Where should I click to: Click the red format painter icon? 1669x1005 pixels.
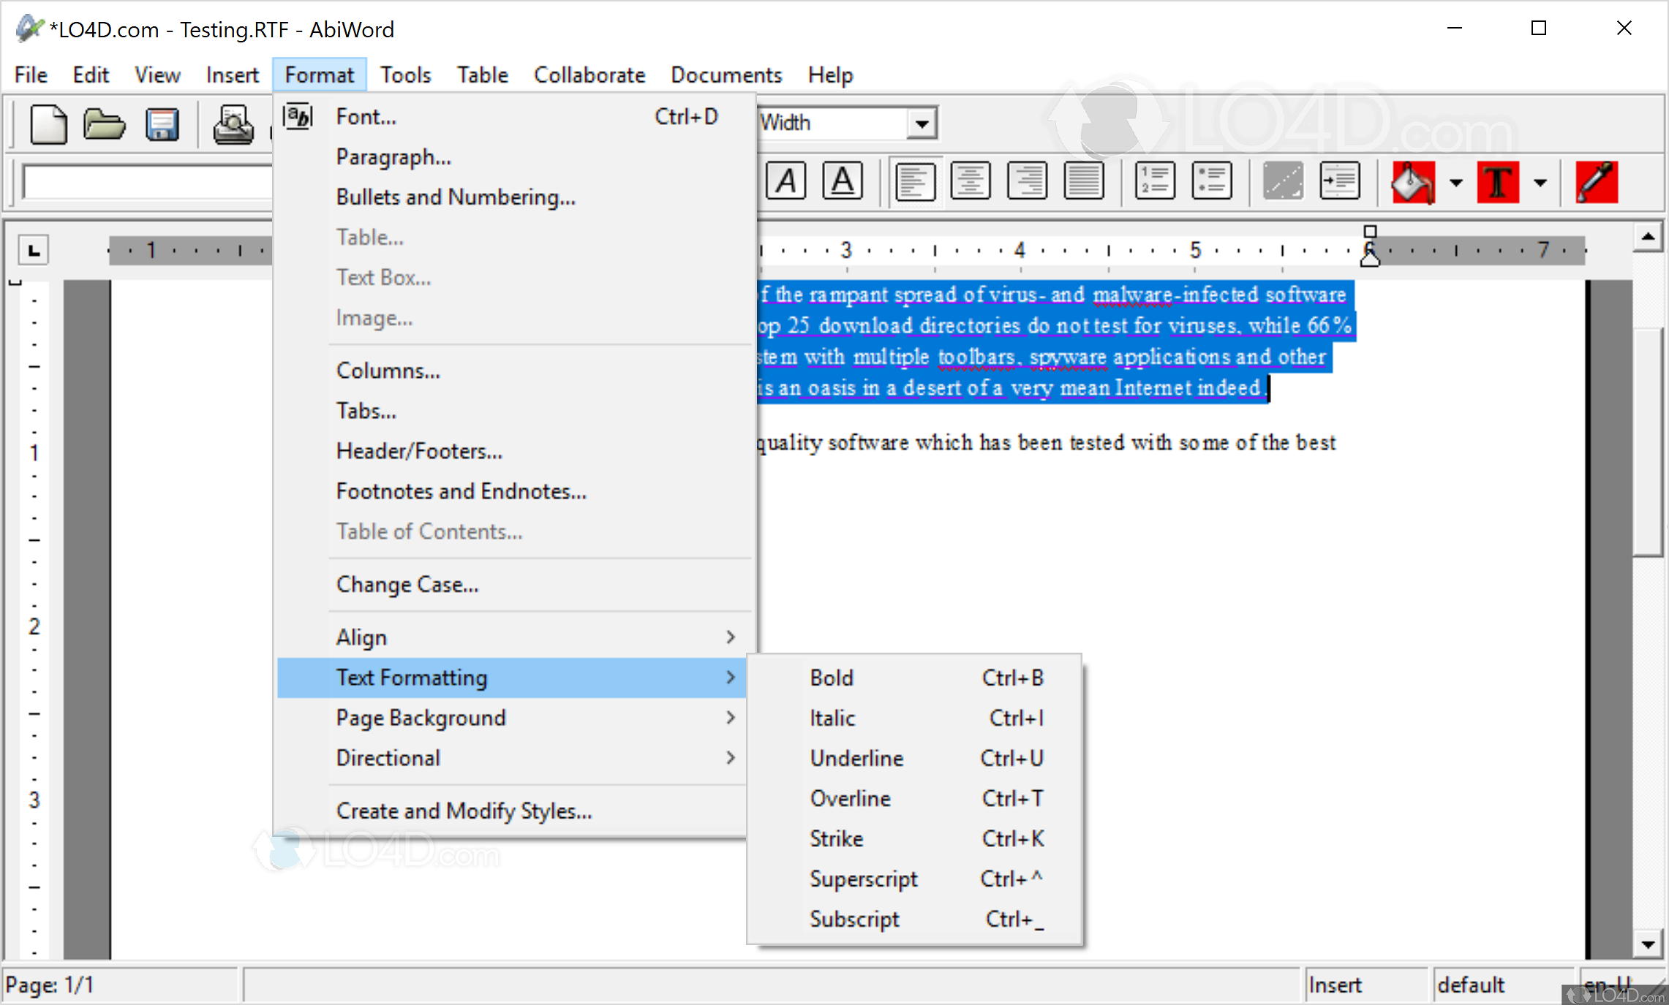pos(1596,181)
